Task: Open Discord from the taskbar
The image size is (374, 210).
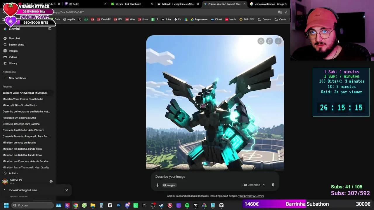Action: 127,205
